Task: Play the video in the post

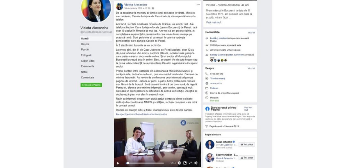Action: 118,163
